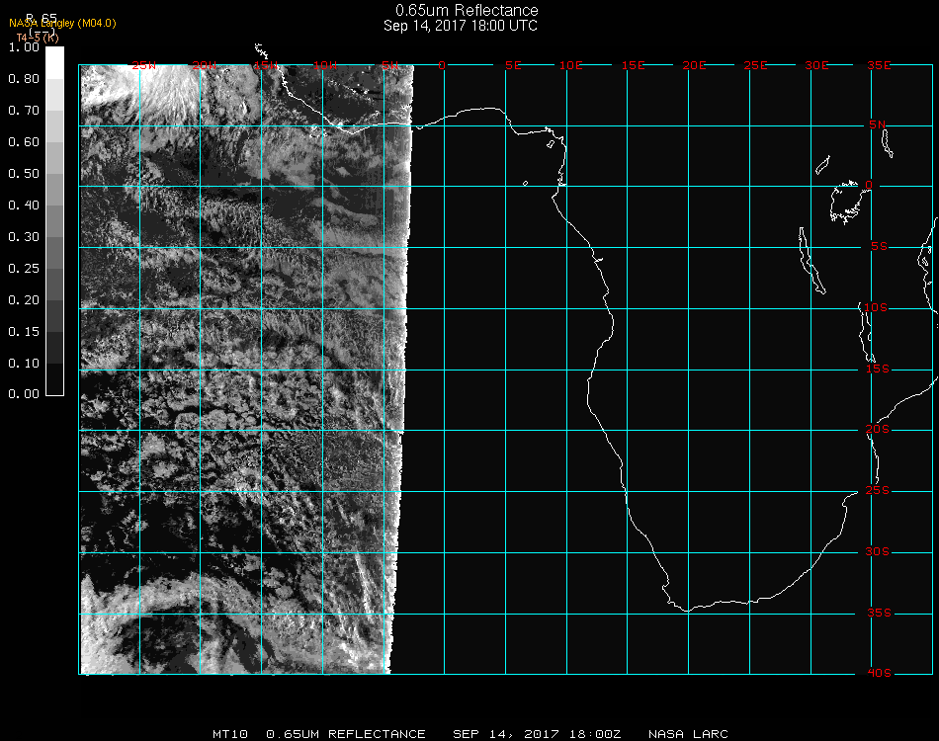Click the equator 0 latitude label
Image resolution: width=939 pixels, height=741 pixels.
pos(869,185)
